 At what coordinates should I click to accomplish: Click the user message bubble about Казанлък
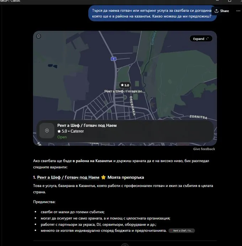click(153, 13)
